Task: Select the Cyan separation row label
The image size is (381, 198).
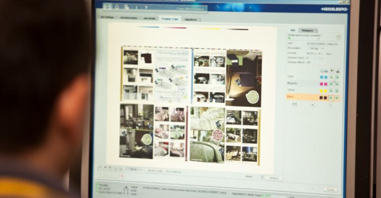Action: (x=290, y=76)
